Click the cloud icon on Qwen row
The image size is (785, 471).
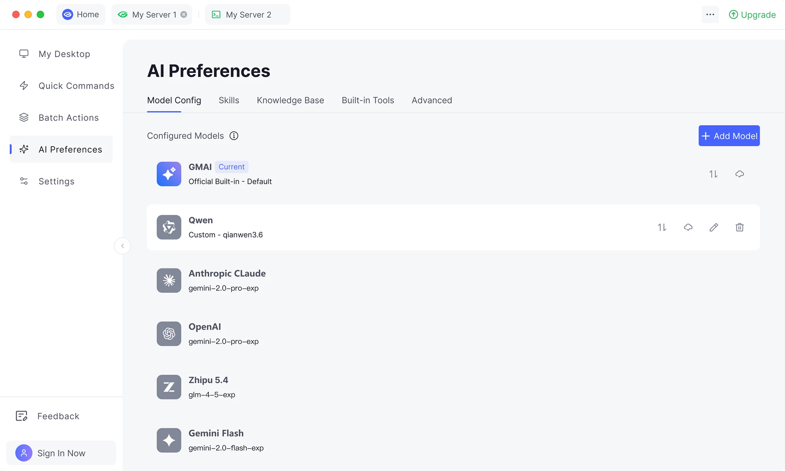point(688,227)
